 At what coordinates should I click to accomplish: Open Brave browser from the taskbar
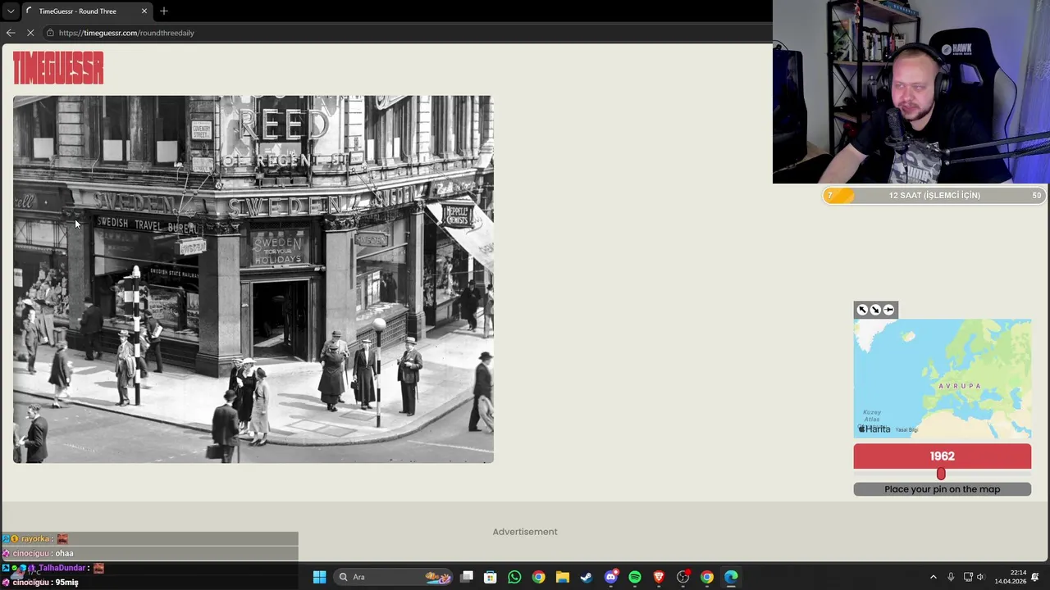click(x=659, y=577)
